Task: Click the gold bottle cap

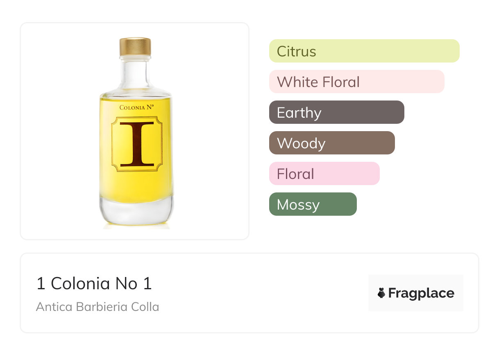Action: tap(135, 47)
